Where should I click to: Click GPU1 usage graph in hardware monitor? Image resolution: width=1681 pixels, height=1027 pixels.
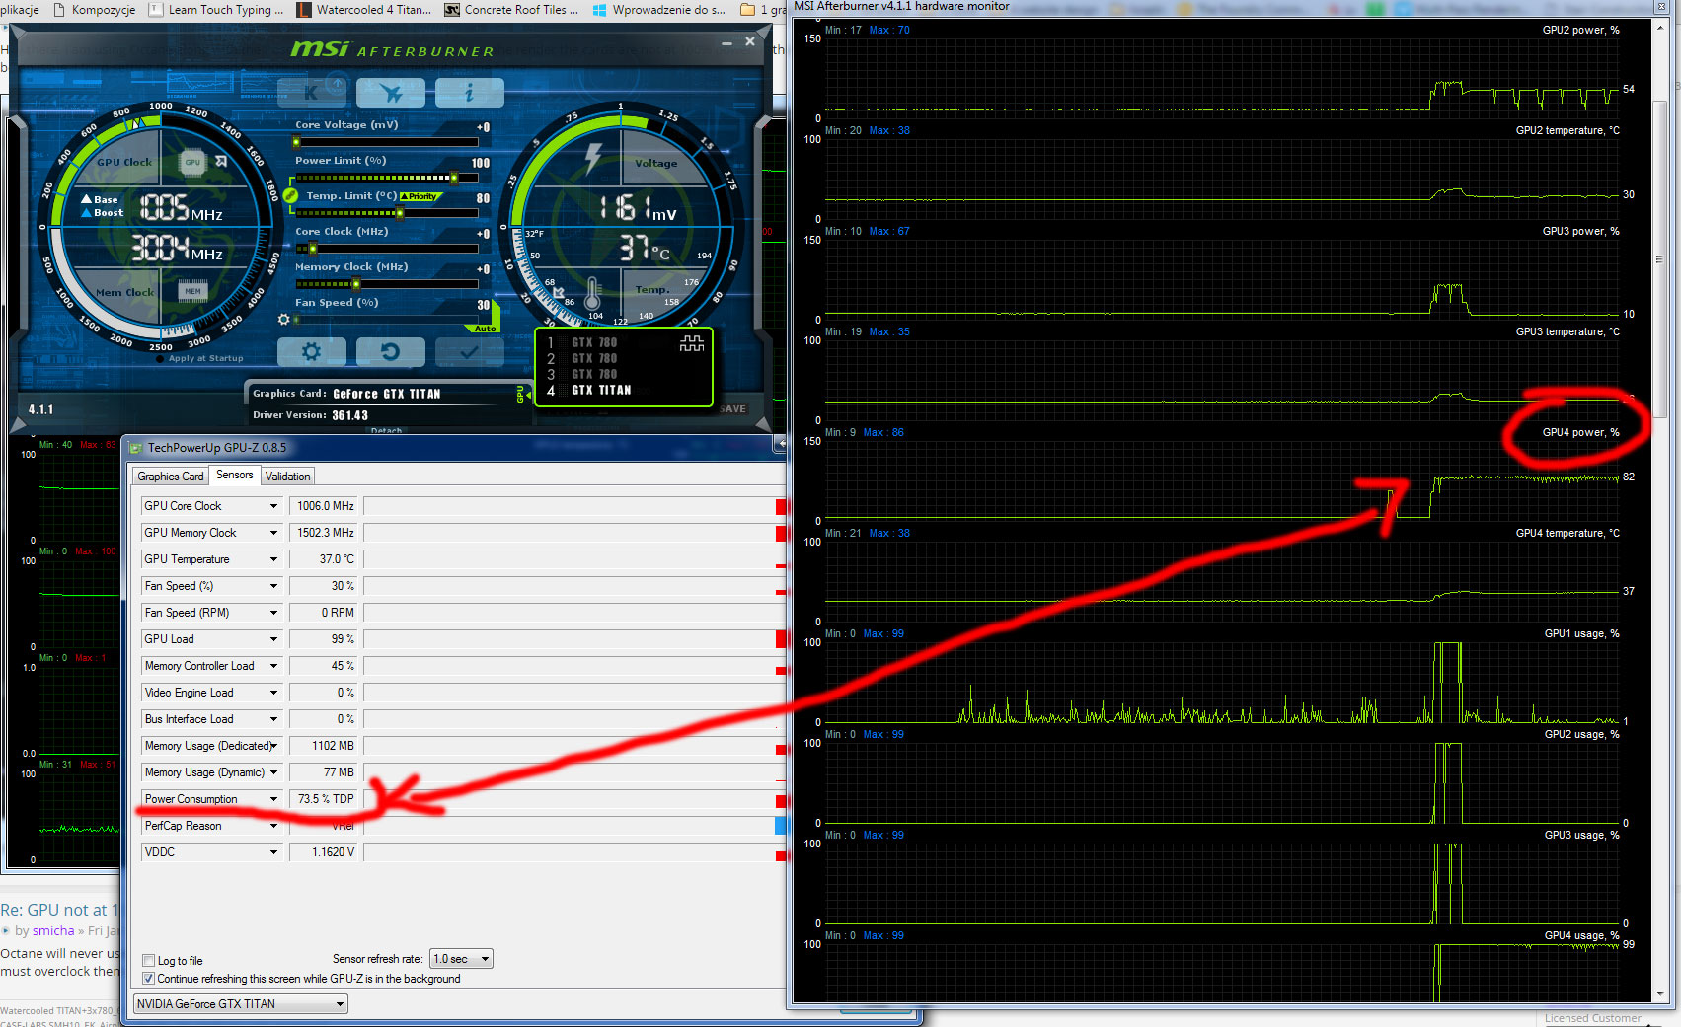click(1222, 683)
